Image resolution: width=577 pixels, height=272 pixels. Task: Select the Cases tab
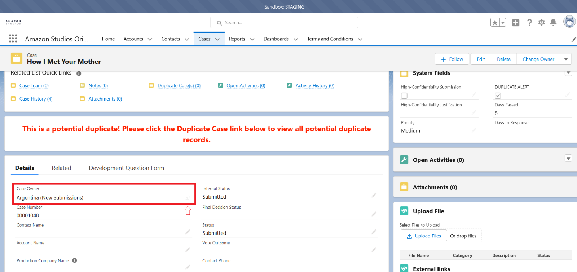pos(204,39)
